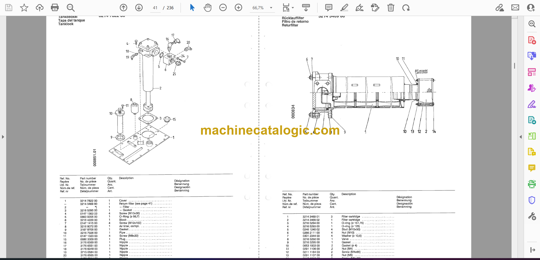Click the 'Air filter, compl.' description
This screenshot has width=540, height=260.
pyautogui.click(x=129, y=226)
